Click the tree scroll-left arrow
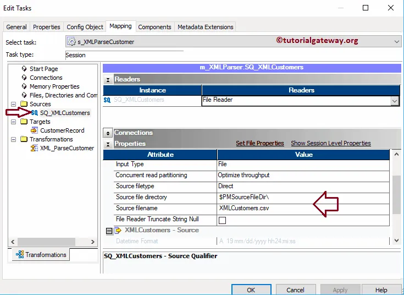Image resolution: width=404 pixels, height=295 pixels. [x=13, y=242]
